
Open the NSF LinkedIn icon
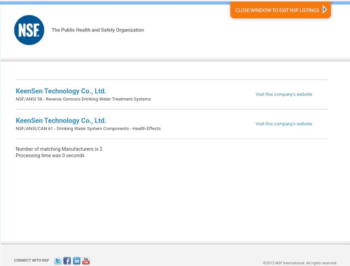tap(77, 261)
